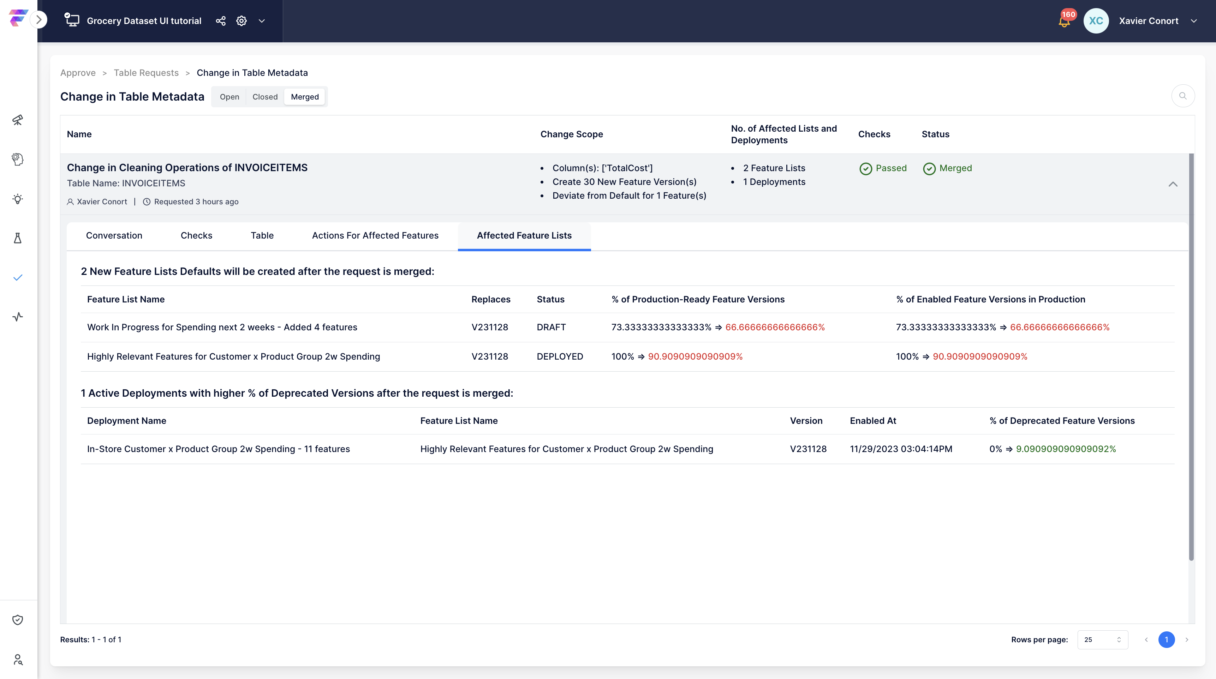Open the flask experiment icon in sidebar

point(18,238)
